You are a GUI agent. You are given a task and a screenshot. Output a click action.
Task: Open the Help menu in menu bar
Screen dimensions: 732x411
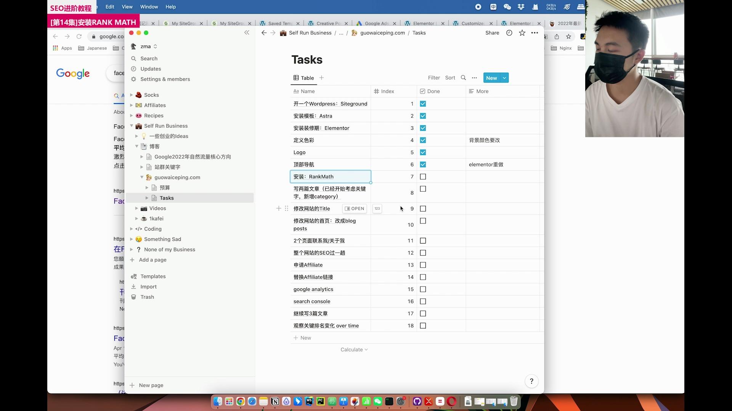point(170,7)
